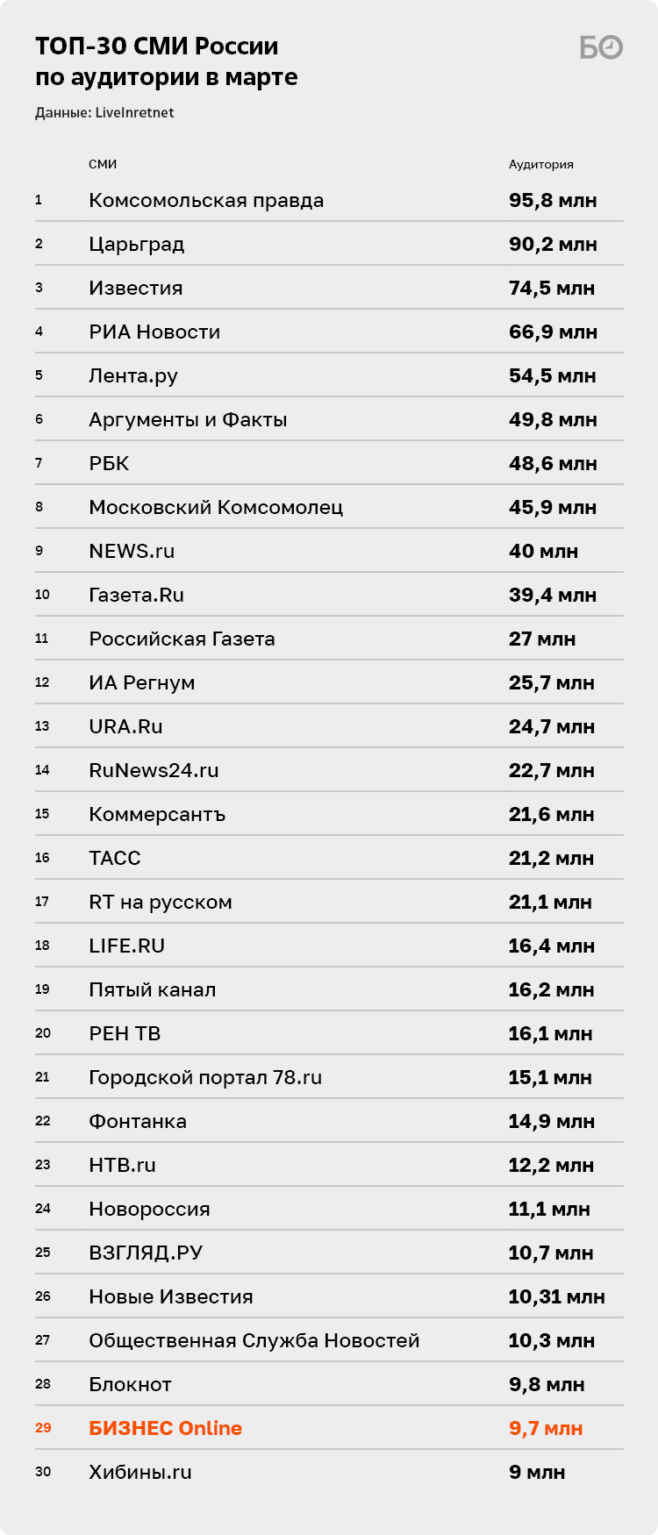
Task: Select РИА Новости in the list
Action: 154,332
